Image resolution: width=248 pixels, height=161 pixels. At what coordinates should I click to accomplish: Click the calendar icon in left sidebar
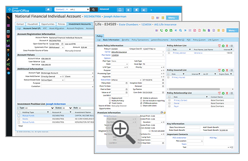(x=8, y=31)
